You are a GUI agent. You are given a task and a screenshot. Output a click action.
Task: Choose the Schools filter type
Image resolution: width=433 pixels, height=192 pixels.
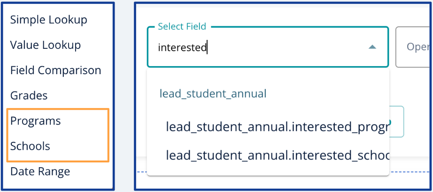tap(30, 146)
